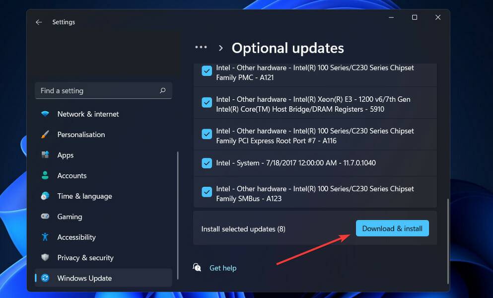Click the Download & install button
This screenshot has height=298, width=493.
[x=392, y=228]
